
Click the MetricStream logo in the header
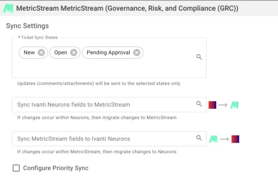(8, 8)
